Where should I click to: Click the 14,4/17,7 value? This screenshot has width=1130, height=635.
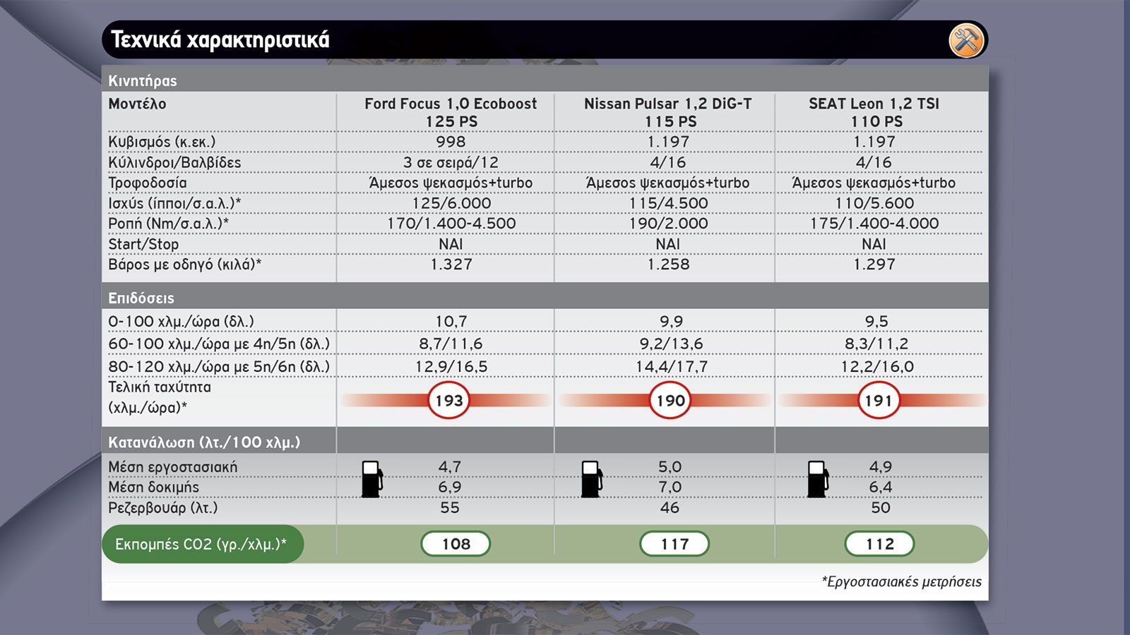(671, 367)
